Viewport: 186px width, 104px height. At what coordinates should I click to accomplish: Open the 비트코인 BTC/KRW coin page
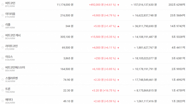10,3
